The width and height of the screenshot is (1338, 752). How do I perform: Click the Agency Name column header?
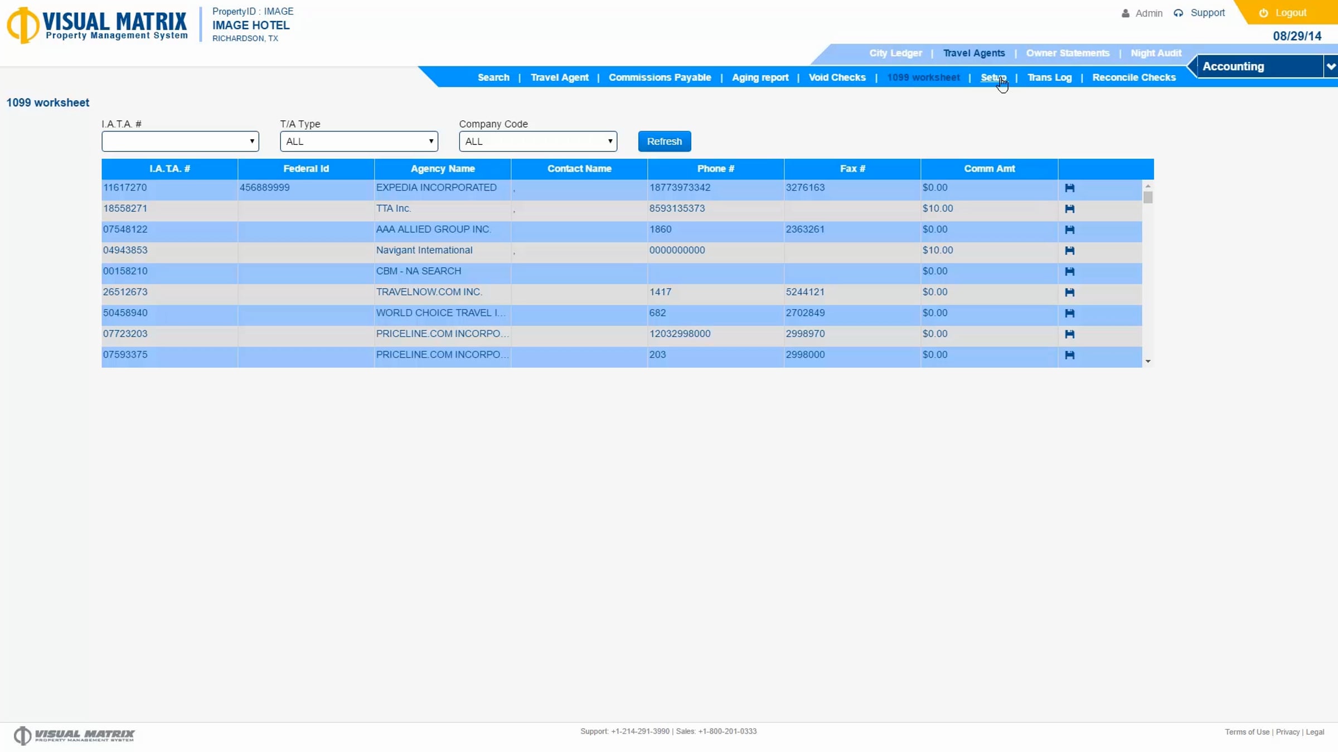pyautogui.click(x=443, y=169)
